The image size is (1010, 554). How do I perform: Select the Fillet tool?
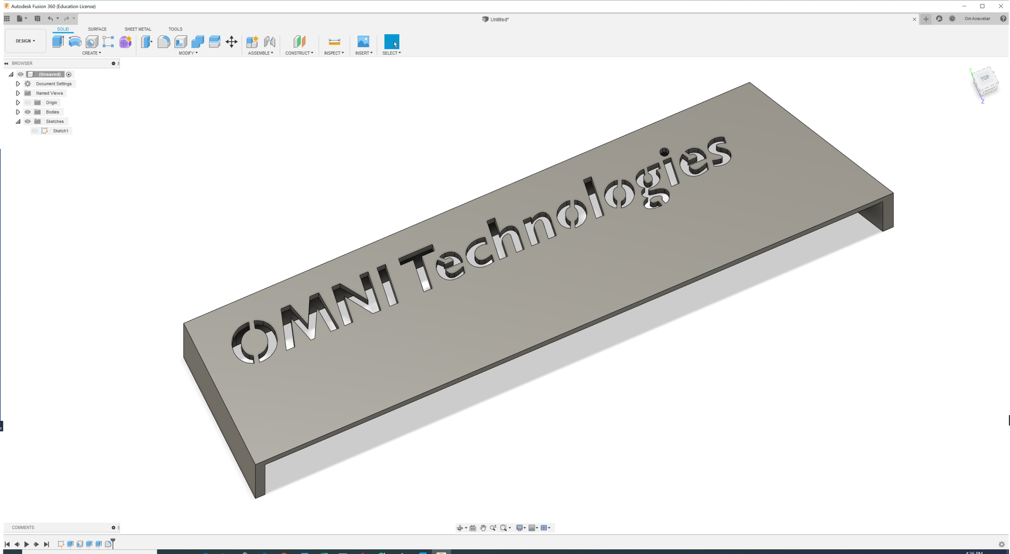(164, 41)
